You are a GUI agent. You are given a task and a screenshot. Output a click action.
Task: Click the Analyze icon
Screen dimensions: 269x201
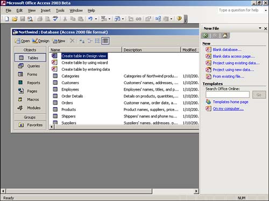click(117, 19)
